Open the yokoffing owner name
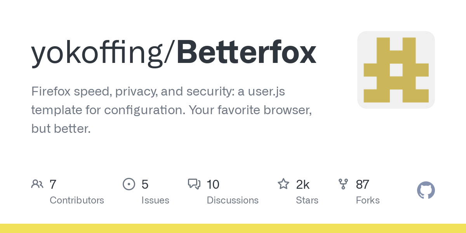This screenshot has width=466, height=233. [x=100, y=53]
